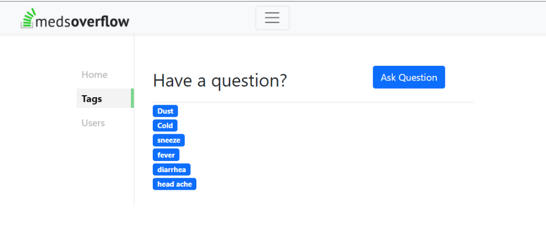Click the "Have a question?" heading
Screen dimensions: 546x249
[x=220, y=80]
